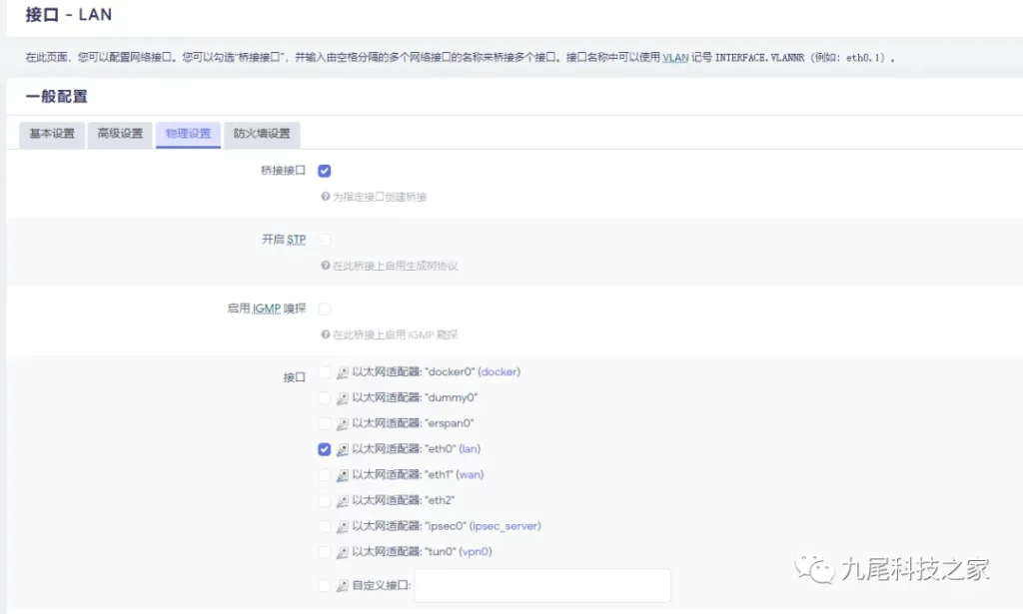Screen dimensions: 1023x614
Task: Tick the 自定义接口 custom interface checkbox
Action: point(324,586)
